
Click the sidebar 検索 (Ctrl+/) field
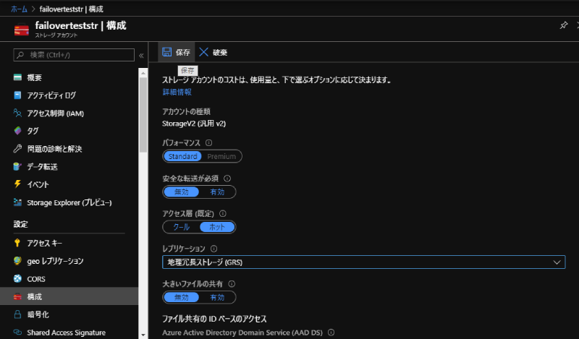click(74, 55)
